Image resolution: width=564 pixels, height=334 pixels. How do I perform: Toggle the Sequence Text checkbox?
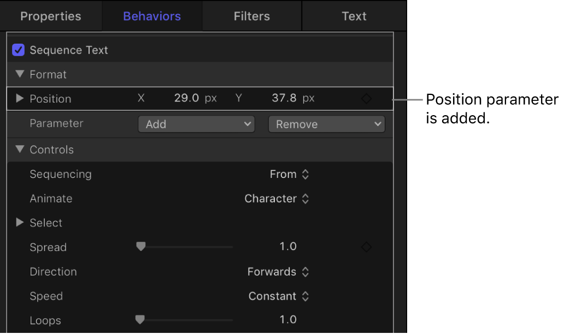point(17,50)
